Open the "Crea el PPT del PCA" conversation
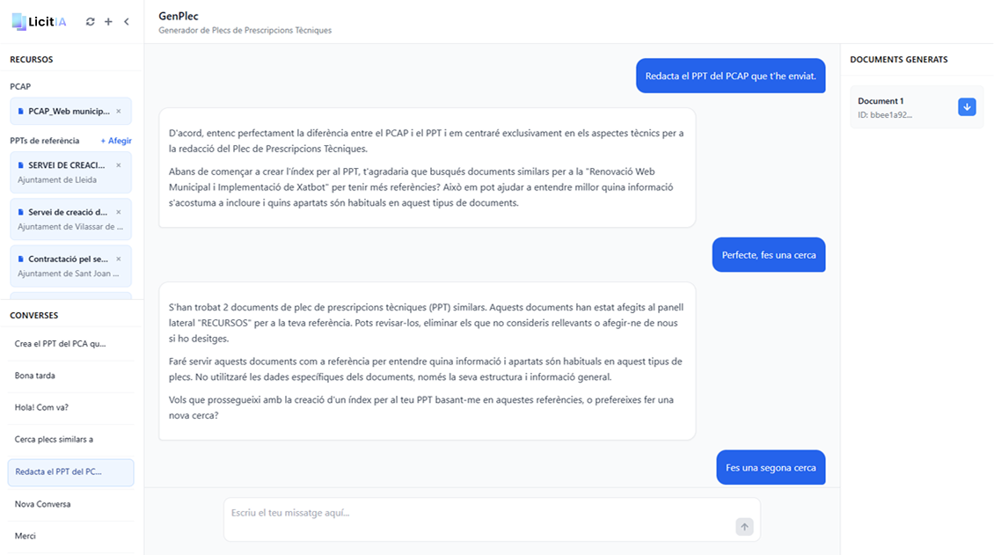This screenshot has height=555, width=994. (60, 344)
